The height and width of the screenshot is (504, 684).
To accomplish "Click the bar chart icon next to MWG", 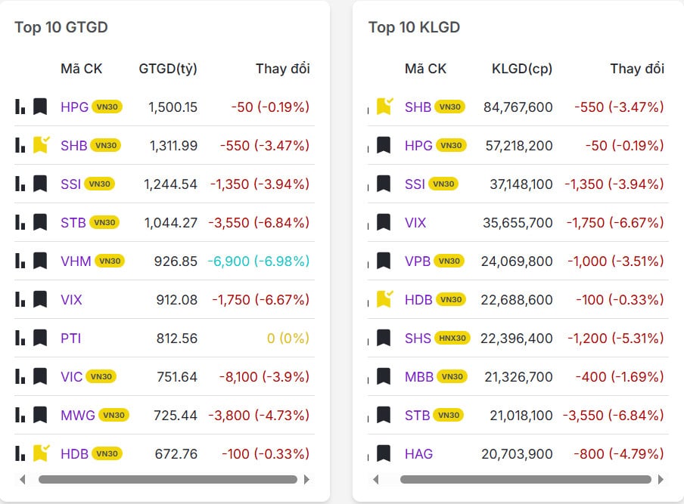I will [x=20, y=415].
